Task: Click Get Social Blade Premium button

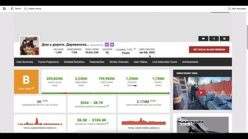Action: [209, 49]
